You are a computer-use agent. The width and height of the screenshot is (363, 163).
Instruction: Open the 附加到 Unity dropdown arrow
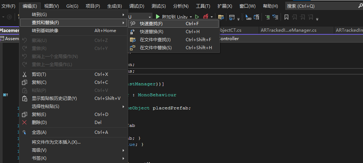click(x=191, y=17)
